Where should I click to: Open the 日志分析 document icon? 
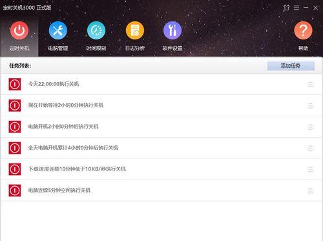coord(135,30)
